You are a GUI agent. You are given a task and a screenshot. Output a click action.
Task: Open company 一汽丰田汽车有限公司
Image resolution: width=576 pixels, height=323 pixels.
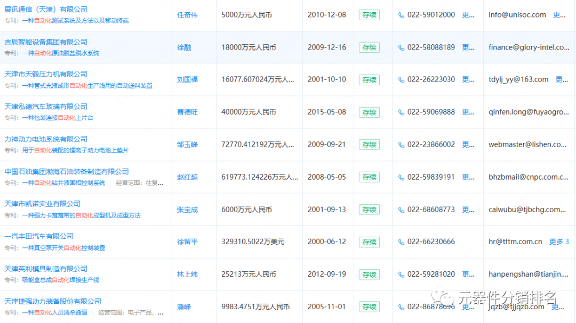(39, 236)
